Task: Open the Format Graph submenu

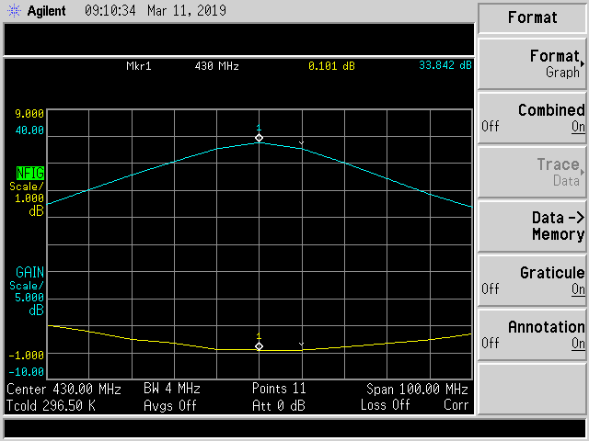Action: tap(532, 64)
